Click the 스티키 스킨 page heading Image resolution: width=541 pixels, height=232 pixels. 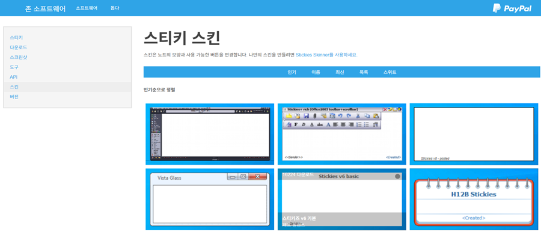tap(182, 38)
